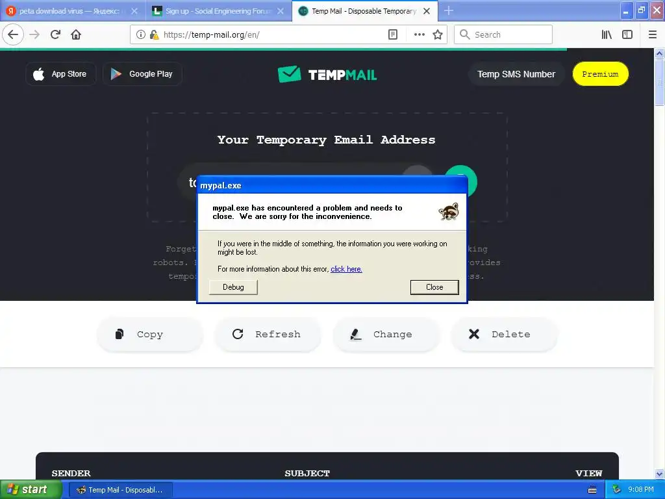Click the green tray icon beside the clock
The height and width of the screenshot is (499, 665).
tap(616, 490)
